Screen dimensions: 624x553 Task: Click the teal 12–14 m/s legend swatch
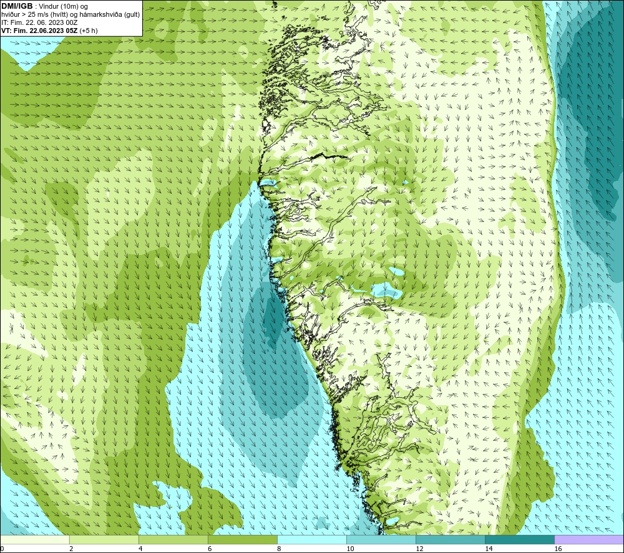(x=451, y=539)
